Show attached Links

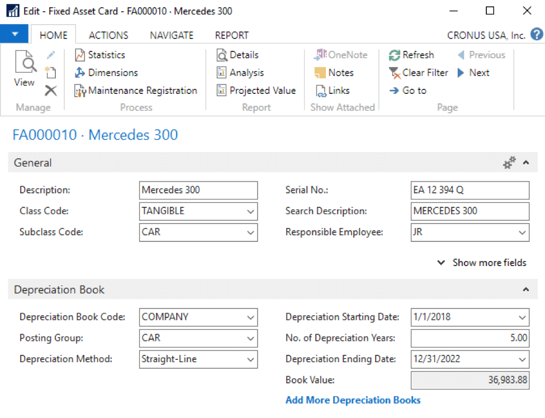click(333, 91)
